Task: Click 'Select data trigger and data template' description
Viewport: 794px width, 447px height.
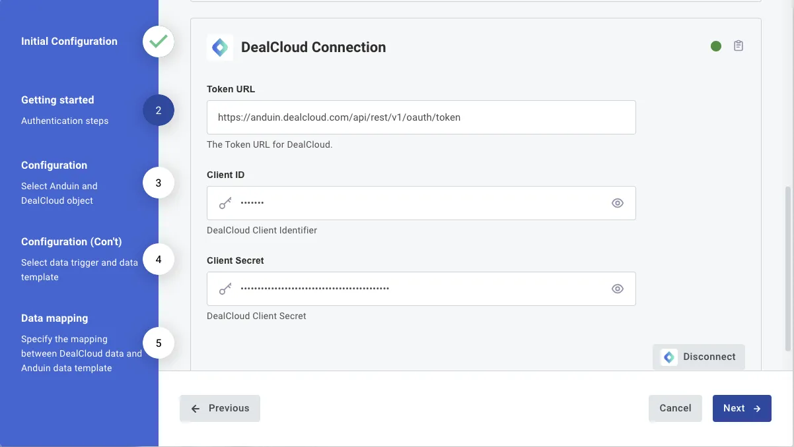Action: point(79,270)
